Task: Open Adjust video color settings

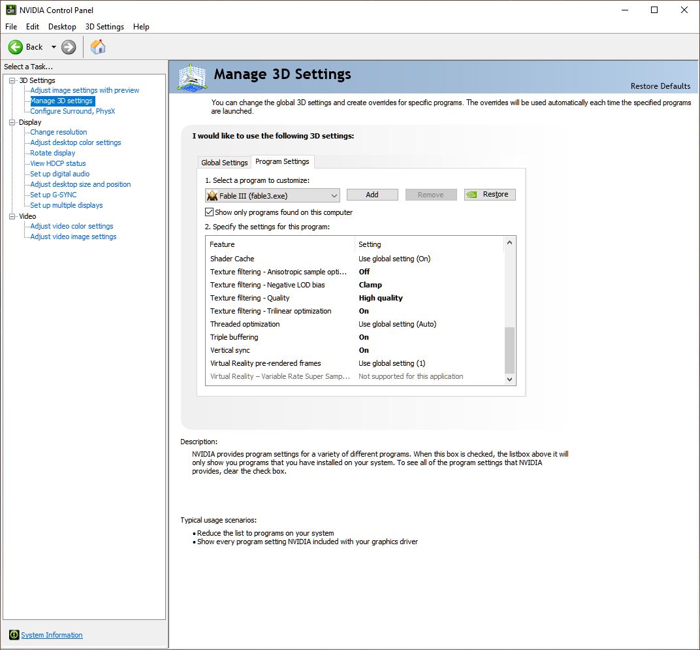Action: coord(72,226)
